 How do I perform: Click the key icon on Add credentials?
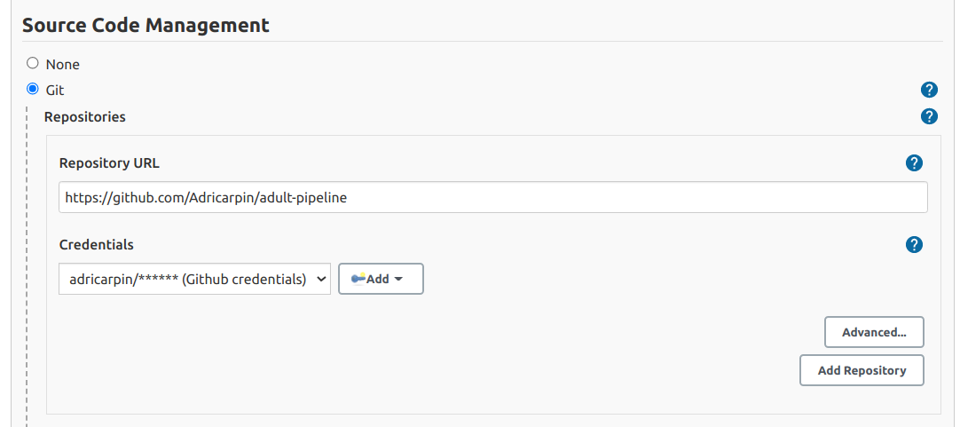[358, 278]
